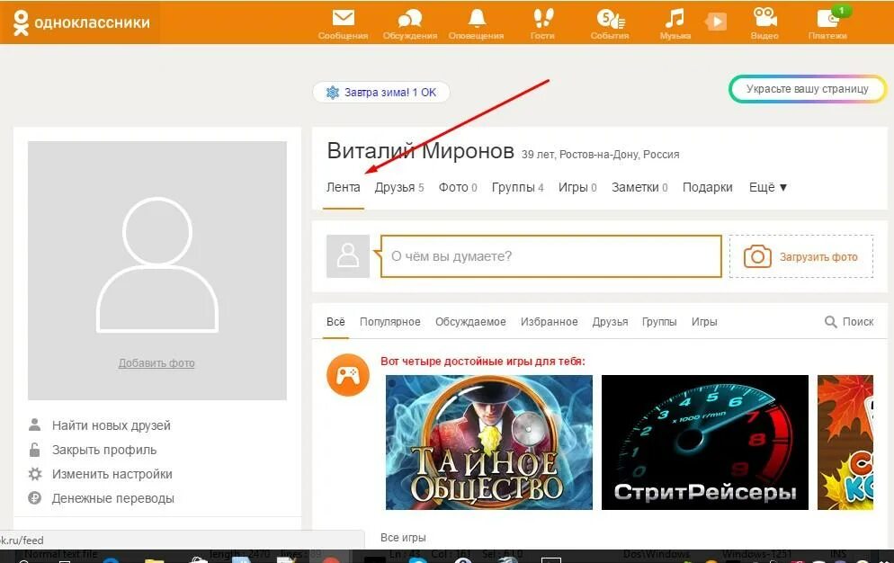
Task: Click the large empty profile photo placeholder
Action: 157,271
